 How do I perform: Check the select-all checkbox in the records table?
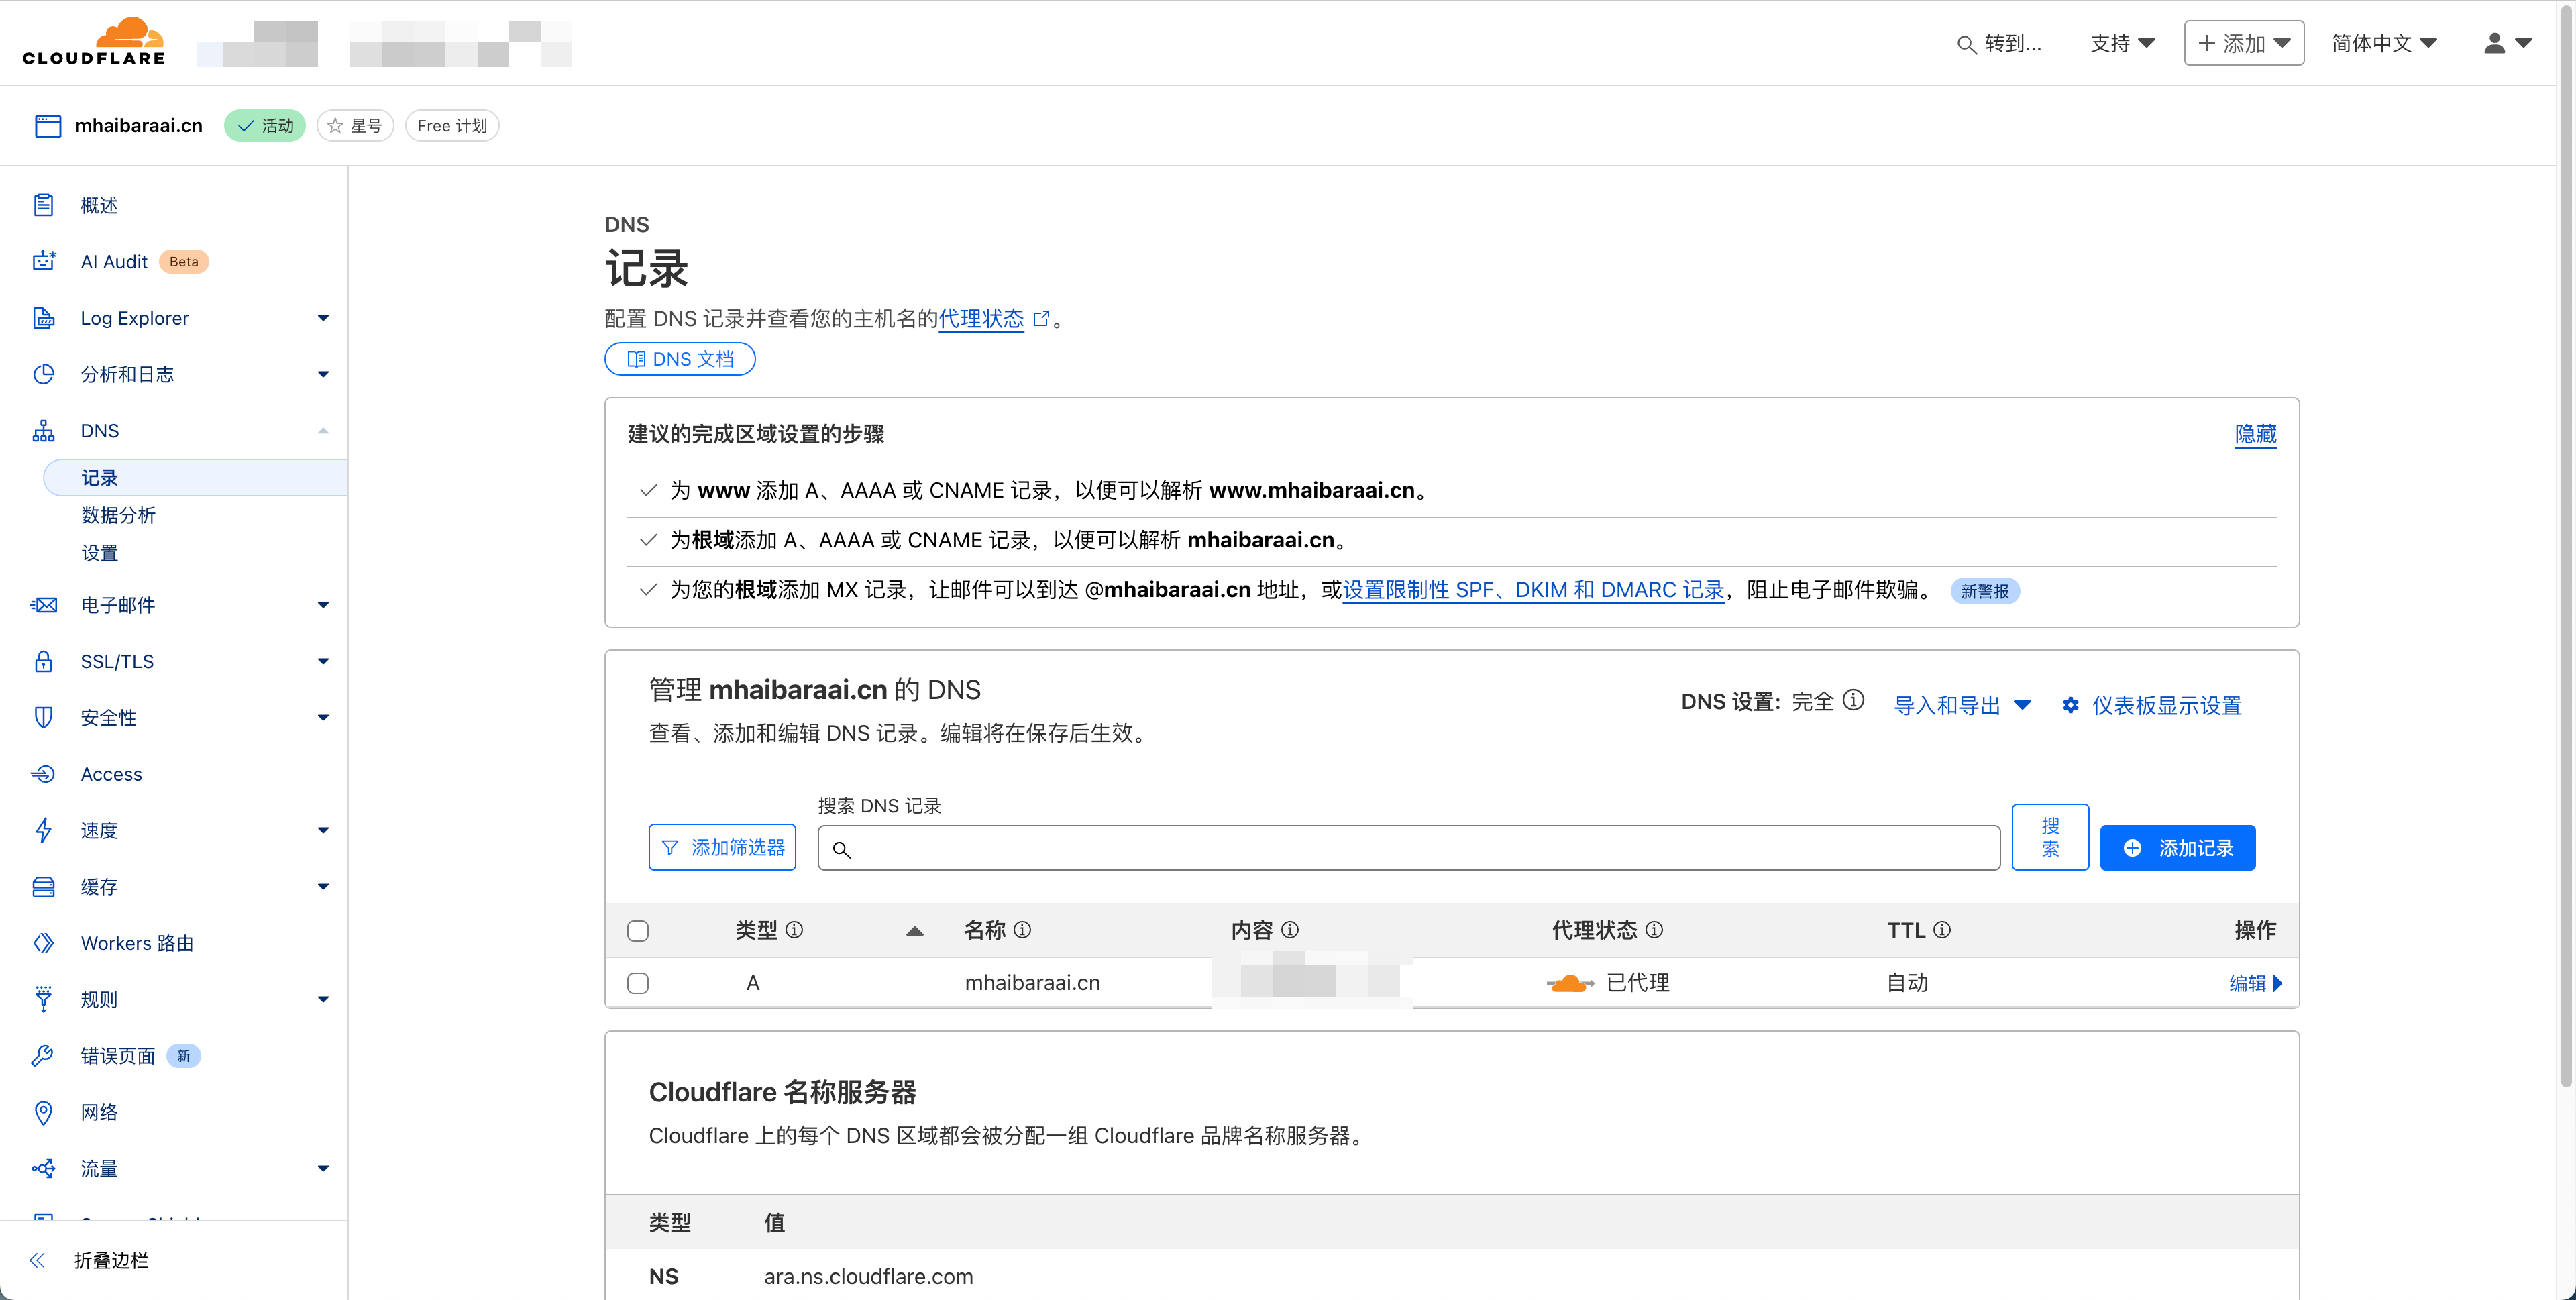[638, 930]
